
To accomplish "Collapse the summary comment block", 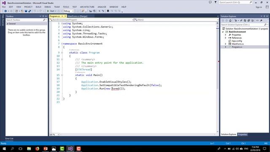I will tap(62, 60).
